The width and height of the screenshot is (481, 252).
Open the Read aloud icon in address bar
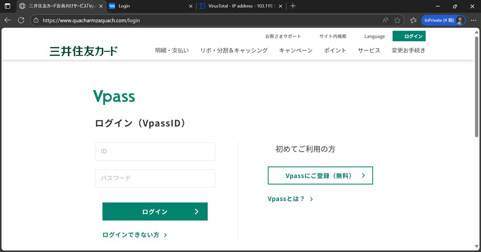click(385, 20)
